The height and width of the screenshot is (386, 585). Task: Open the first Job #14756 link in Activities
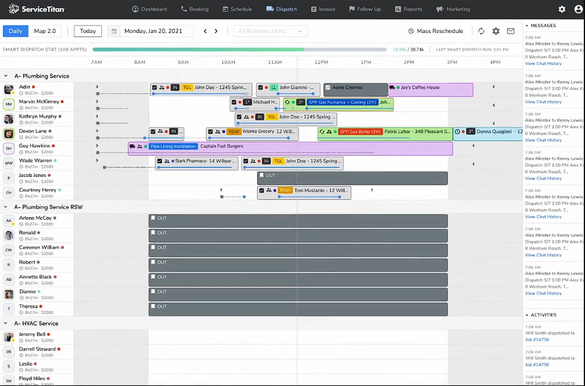[537, 340]
